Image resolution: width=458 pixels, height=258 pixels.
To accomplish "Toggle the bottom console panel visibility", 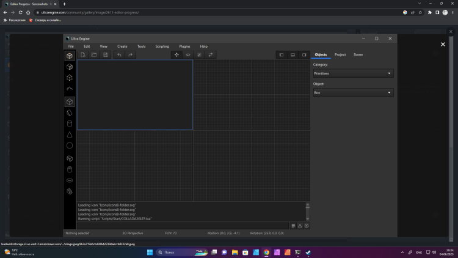I will (293, 55).
